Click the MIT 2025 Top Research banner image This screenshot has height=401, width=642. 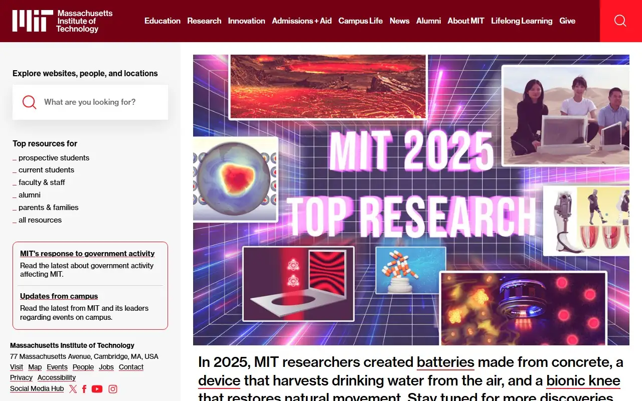pos(411,199)
